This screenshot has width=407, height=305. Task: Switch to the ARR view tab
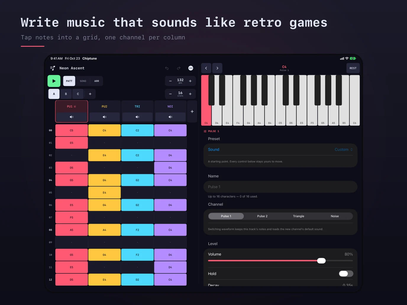[x=97, y=81]
